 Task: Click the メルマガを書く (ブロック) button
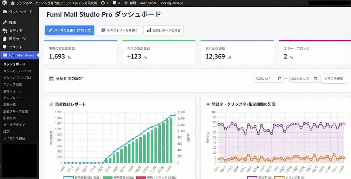point(69,30)
